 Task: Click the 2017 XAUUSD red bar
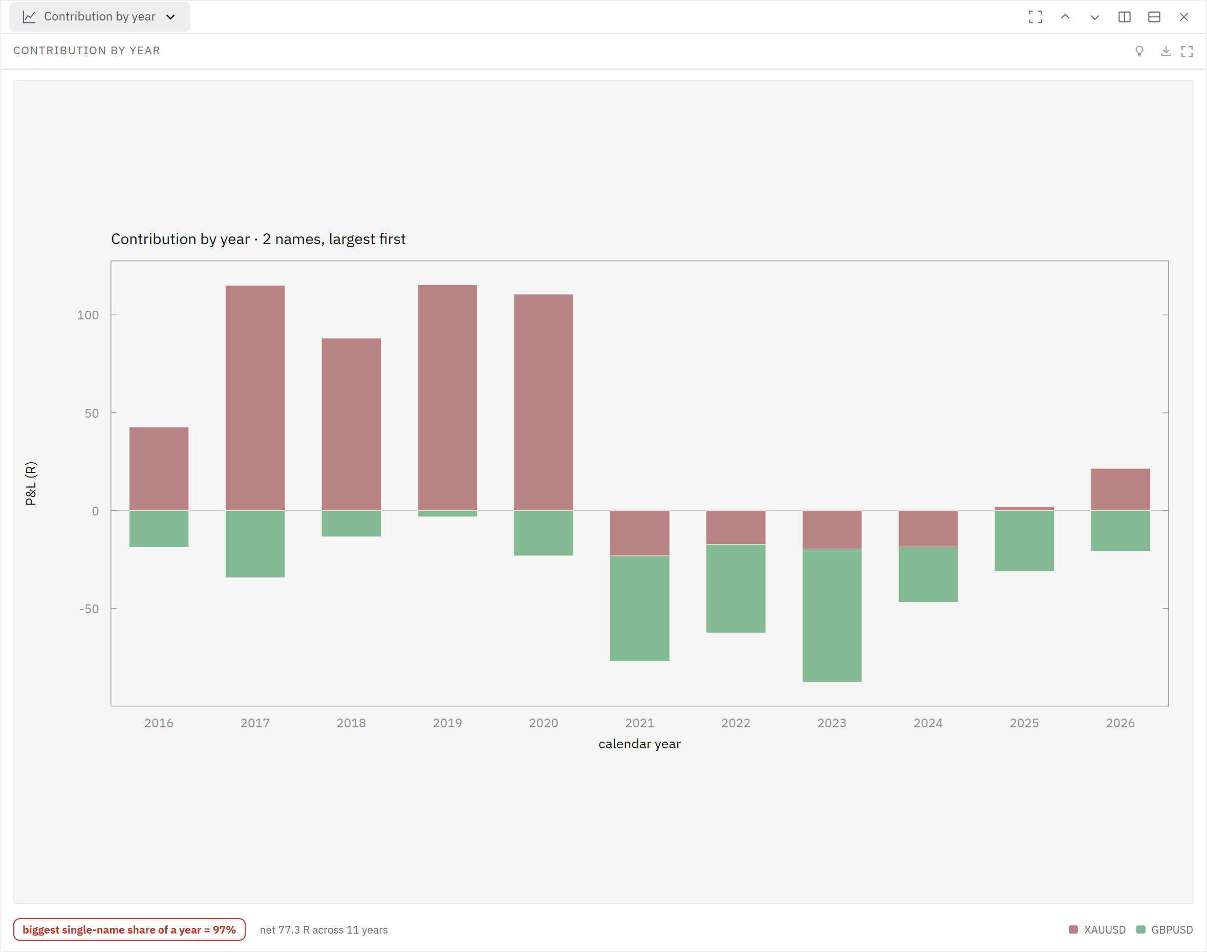click(x=255, y=398)
